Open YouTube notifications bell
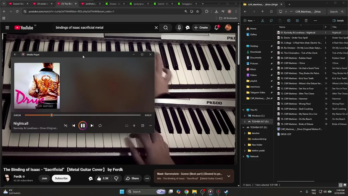 click(217, 27)
